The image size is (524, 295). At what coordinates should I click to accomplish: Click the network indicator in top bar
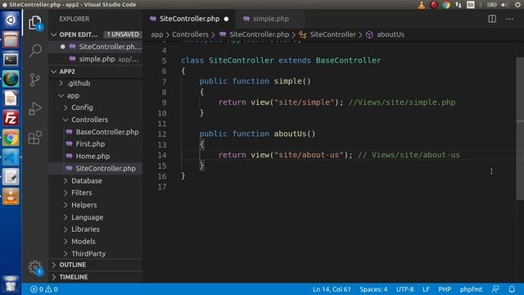tap(458, 5)
